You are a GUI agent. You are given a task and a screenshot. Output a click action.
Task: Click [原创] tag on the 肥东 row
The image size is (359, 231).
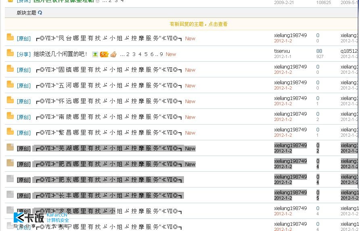(23, 180)
